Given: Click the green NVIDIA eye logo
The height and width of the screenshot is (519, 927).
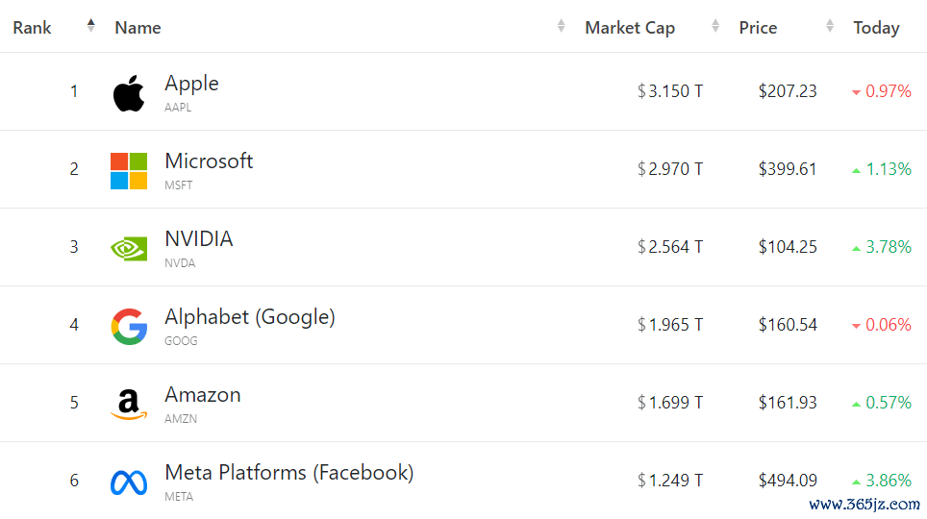Looking at the screenshot, I should click(x=129, y=249).
